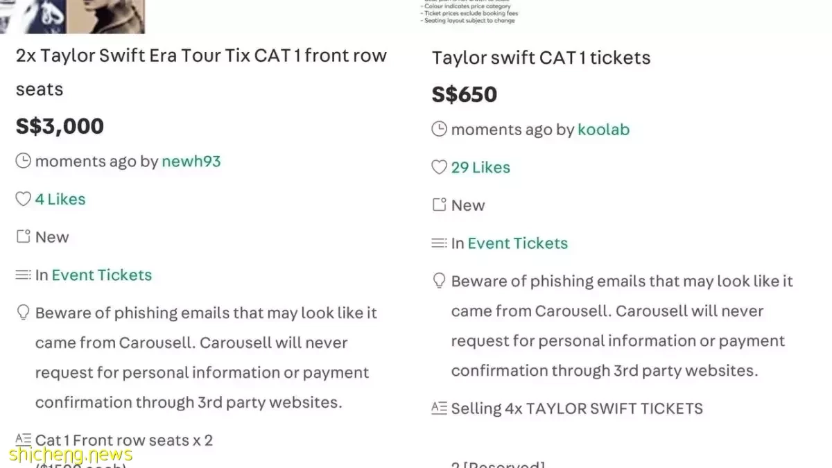This screenshot has height=468, width=832.
Task: View the 29 Likes on the koolab listing
Action: tap(480, 167)
